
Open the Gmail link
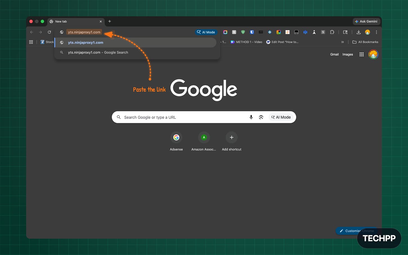pos(334,54)
